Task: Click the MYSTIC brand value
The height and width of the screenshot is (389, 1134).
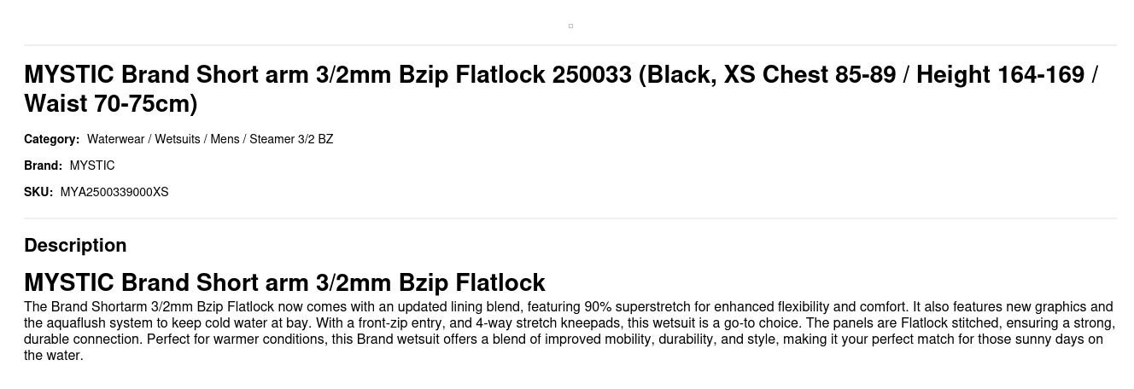Action: [92, 165]
